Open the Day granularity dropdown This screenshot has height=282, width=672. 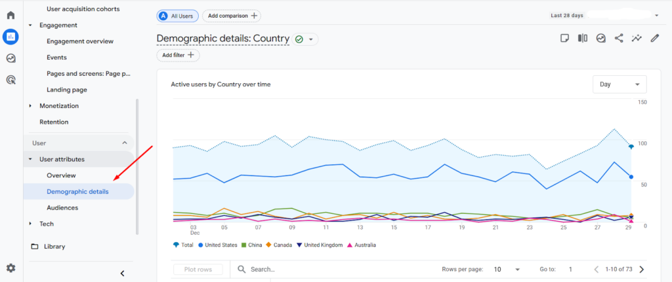click(x=619, y=84)
